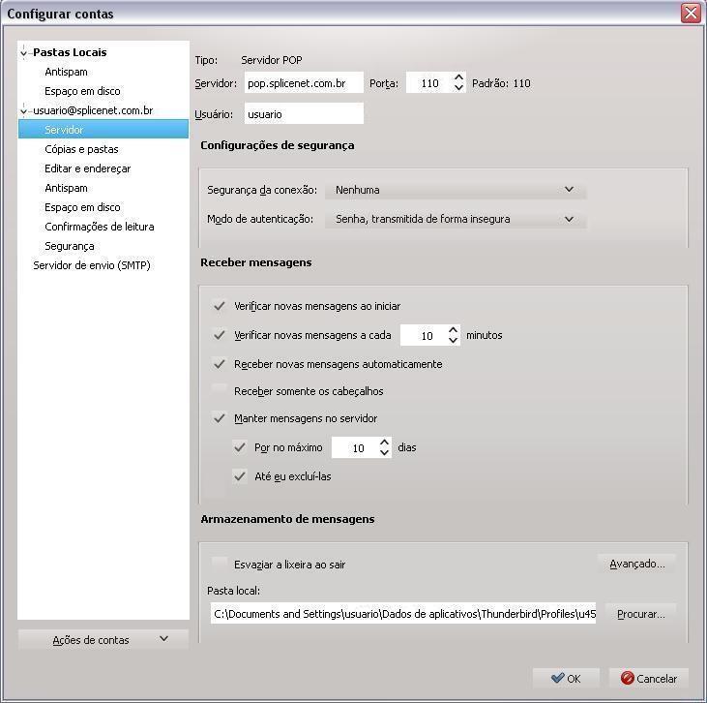707x703 pixels.
Task: Select Servidor de envio (SMTP)
Action: tap(92, 265)
